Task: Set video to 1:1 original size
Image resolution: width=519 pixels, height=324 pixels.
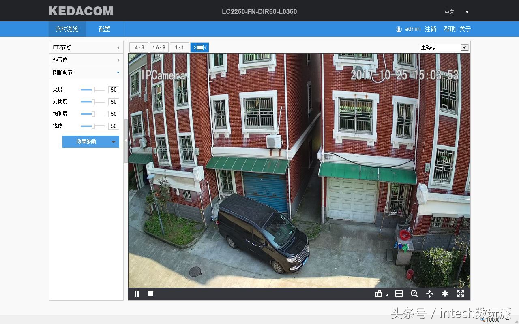Action: tap(179, 47)
